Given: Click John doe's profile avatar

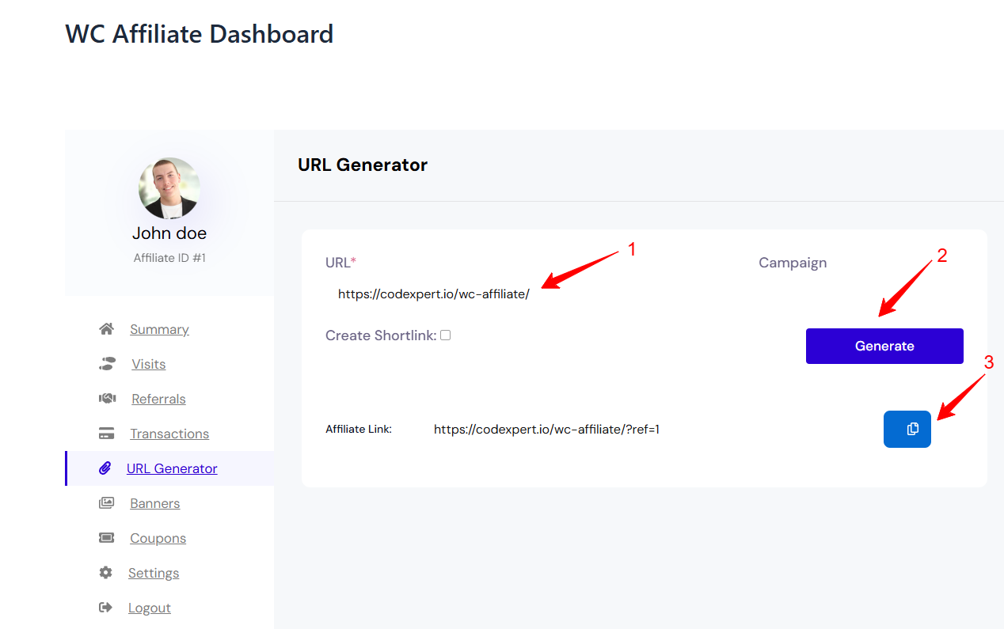Looking at the screenshot, I should (x=169, y=188).
